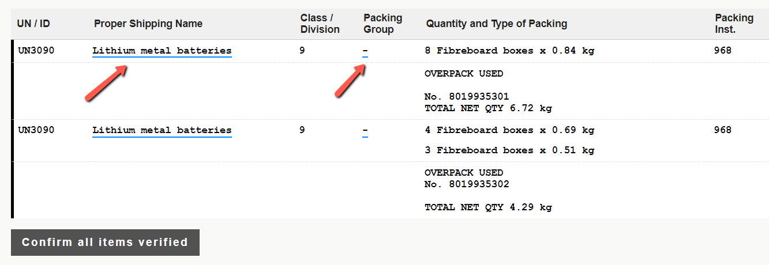Select the Class / Division column header

320,24
